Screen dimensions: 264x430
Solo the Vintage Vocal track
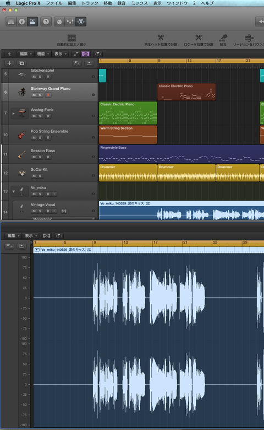40,211
